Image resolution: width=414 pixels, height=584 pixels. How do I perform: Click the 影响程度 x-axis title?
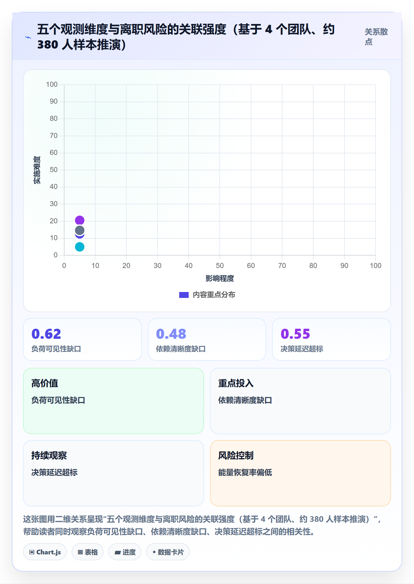point(220,278)
